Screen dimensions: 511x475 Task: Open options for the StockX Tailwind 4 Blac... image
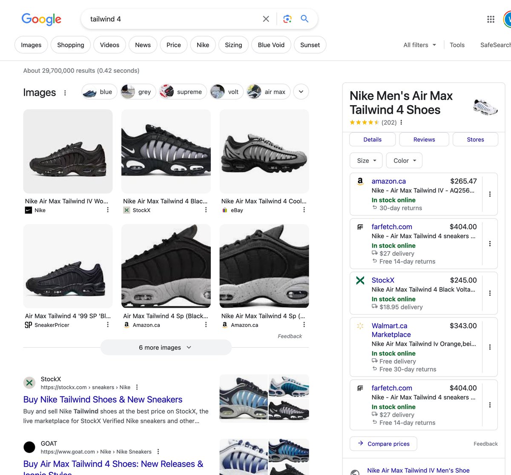(206, 210)
